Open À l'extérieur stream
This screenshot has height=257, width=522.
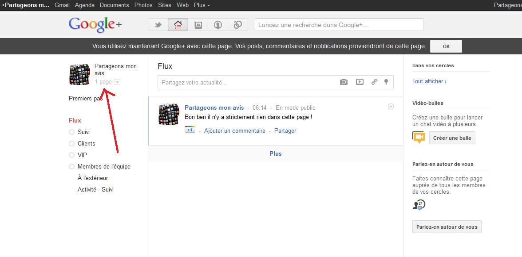click(x=93, y=178)
